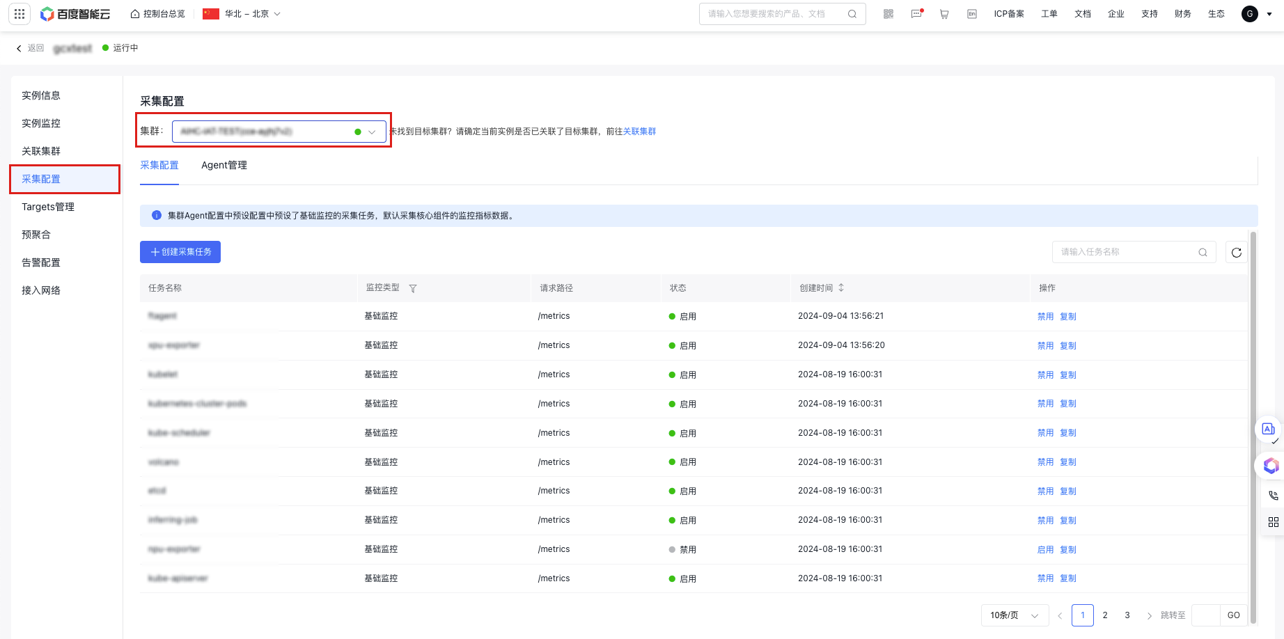Image resolution: width=1284 pixels, height=639 pixels.
Task: Click the task name search magnifier icon
Action: [1203, 252]
